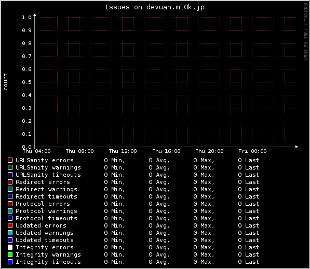Click the Thu 12:00 time axis label

pos(123,151)
